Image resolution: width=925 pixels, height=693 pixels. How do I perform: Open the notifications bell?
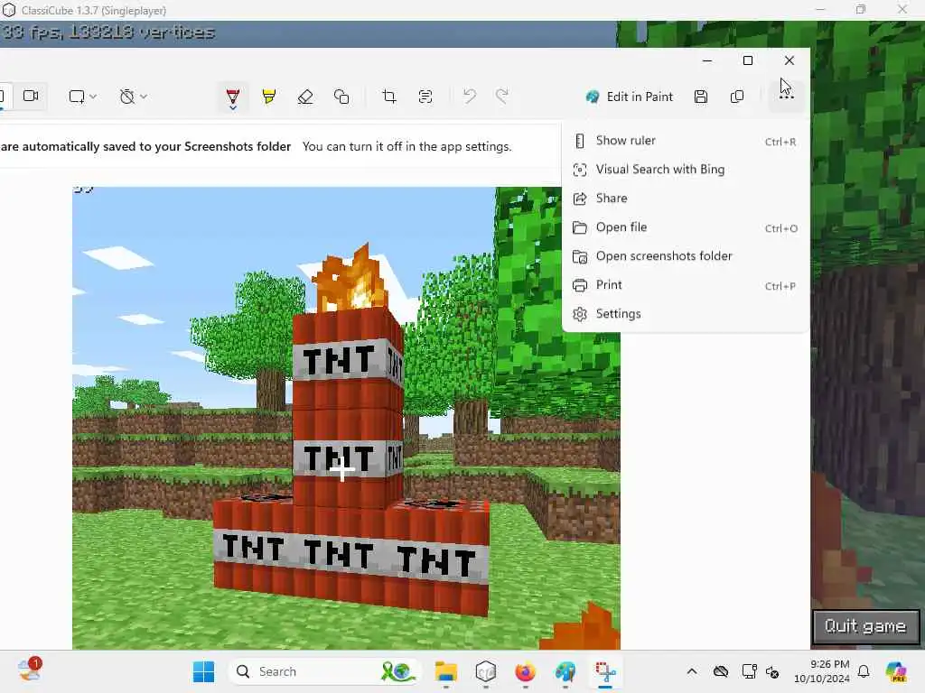tap(864, 671)
